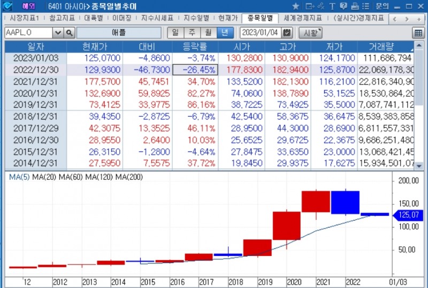428x288 pixels.
Task: Open the help question bubble icon
Action: click(x=343, y=6)
